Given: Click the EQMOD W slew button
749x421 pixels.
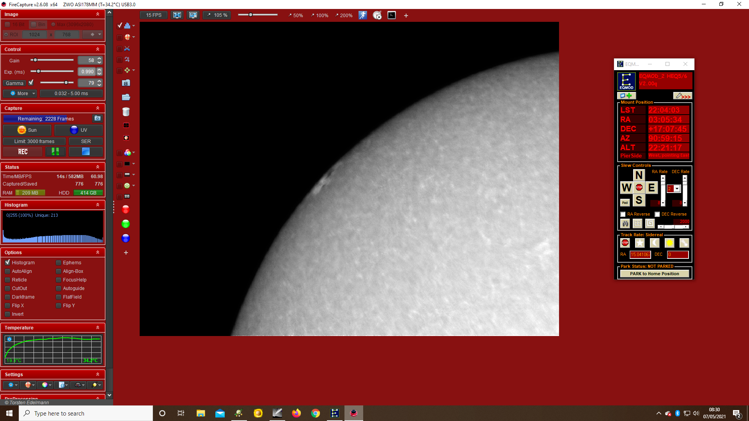Looking at the screenshot, I should click(627, 188).
